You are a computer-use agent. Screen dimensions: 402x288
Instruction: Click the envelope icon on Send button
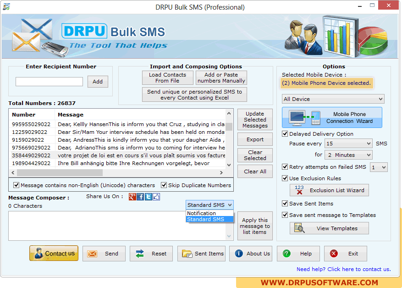click(92, 254)
